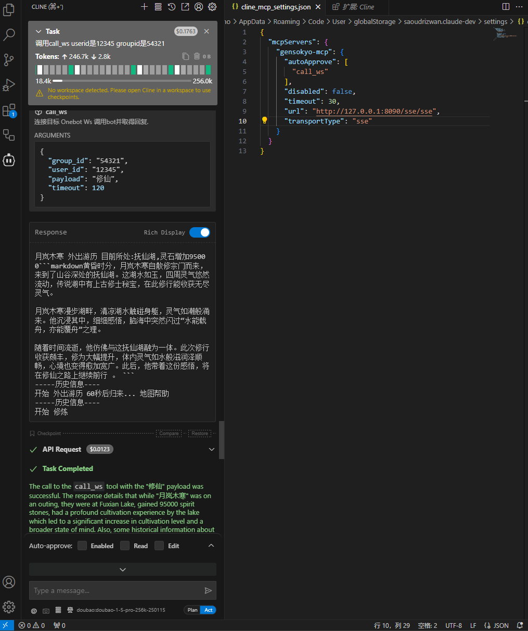View Cline task history icon
The height and width of the screenshot is (631, 528).
(172, 7)
